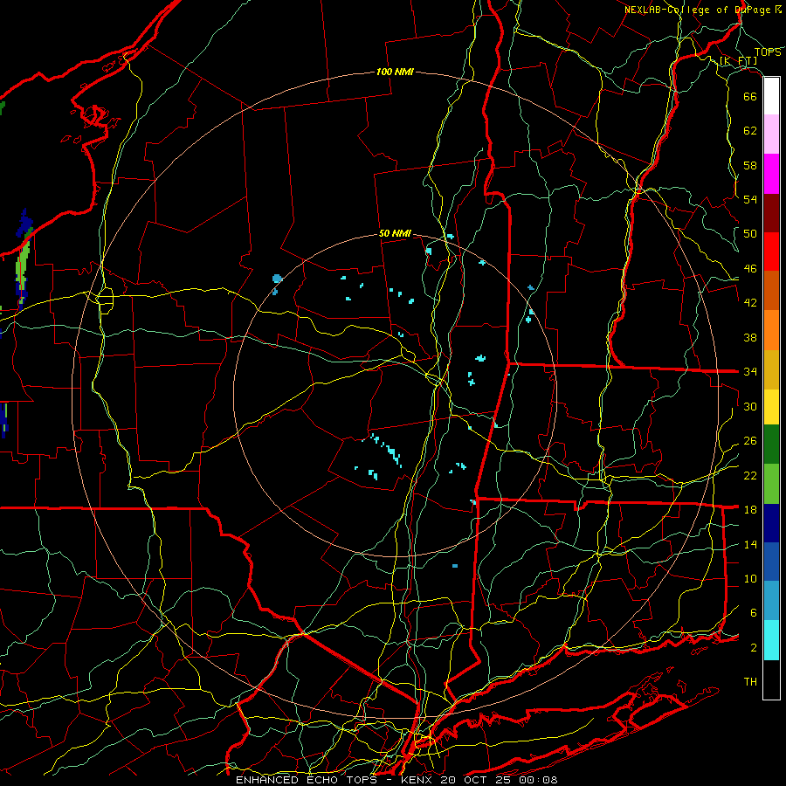Viewport: 786px width, 786px height.
Task: Click the '62' legend value
Action: [x=750, y=131]
